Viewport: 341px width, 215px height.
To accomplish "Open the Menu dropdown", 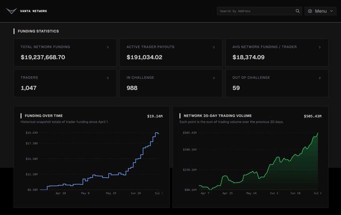I will tap(320, 11).
